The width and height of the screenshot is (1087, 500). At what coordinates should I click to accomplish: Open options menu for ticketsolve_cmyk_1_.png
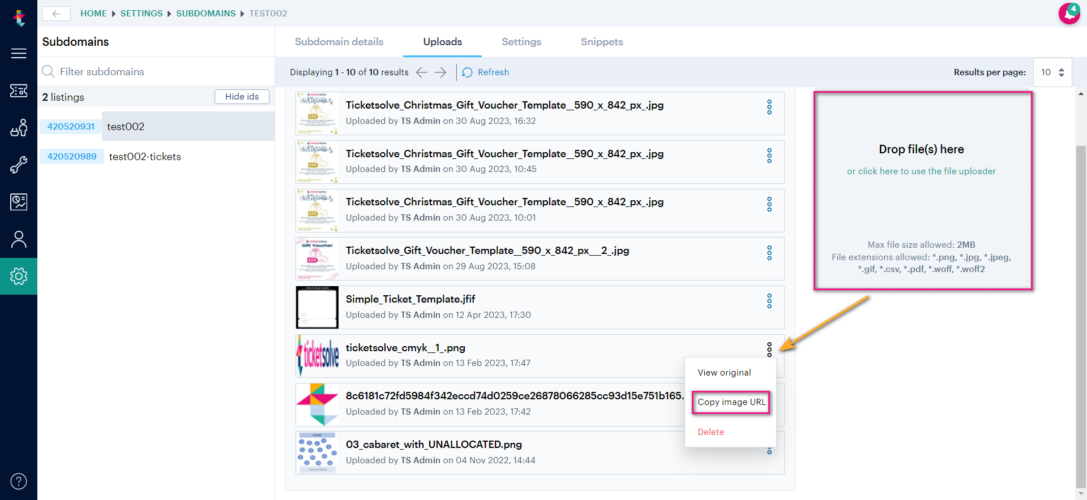coord(769,350)
